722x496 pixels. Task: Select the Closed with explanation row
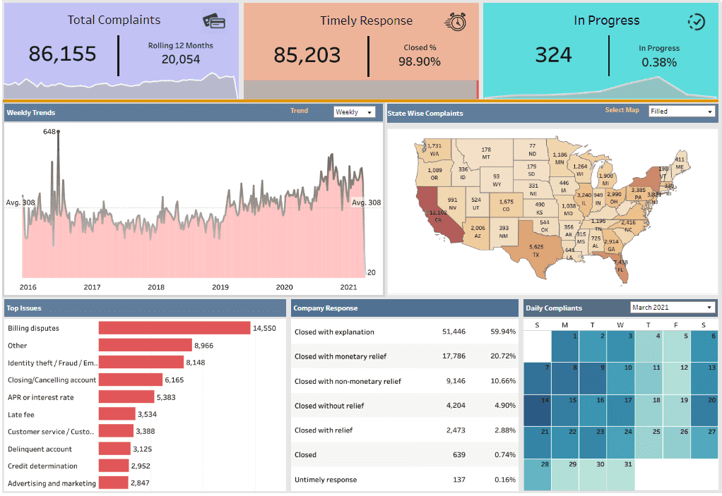click(x=405, y=332)
